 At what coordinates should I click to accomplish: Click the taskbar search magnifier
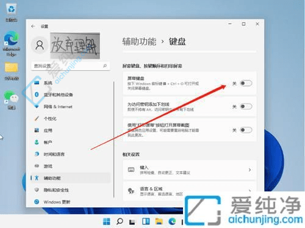[120, 221]
